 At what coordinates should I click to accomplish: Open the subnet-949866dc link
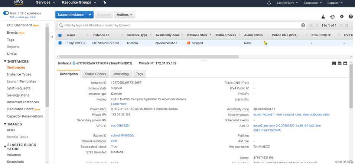coord(123,135)
